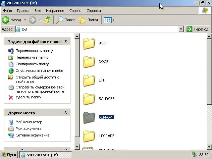Viewport: 212px width, 159px height.
Task: Select the UPGRADE folder icon
Action: (89, 136)
